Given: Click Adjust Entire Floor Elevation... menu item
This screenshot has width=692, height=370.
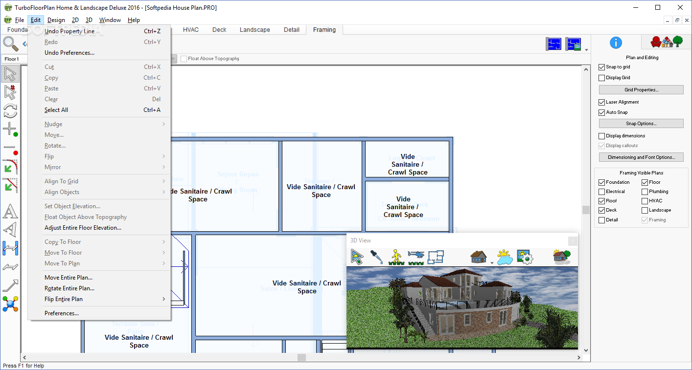Looking at the screenshot, I should [99, 228].
